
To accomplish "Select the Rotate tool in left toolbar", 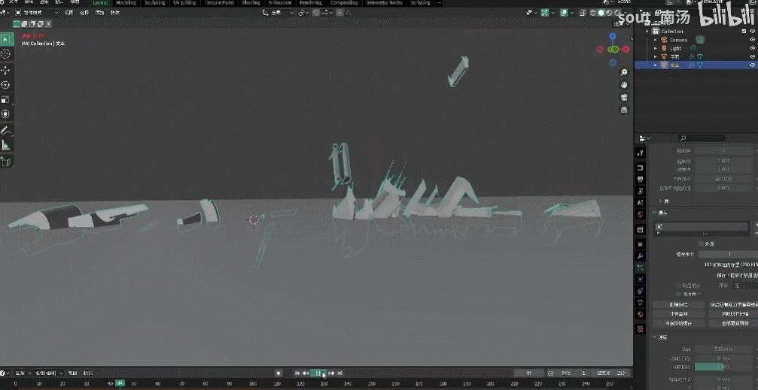I will pos(6,85).
